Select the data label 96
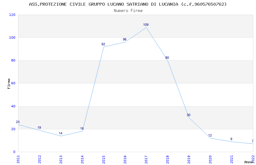The image size is (256, 165). (125, 39)
